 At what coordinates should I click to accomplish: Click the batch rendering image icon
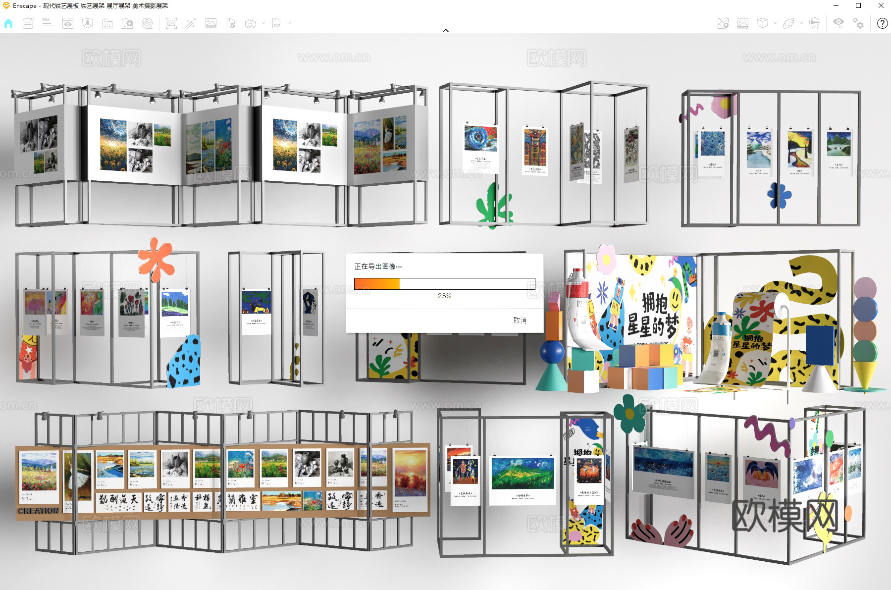(x=211, y=23)
